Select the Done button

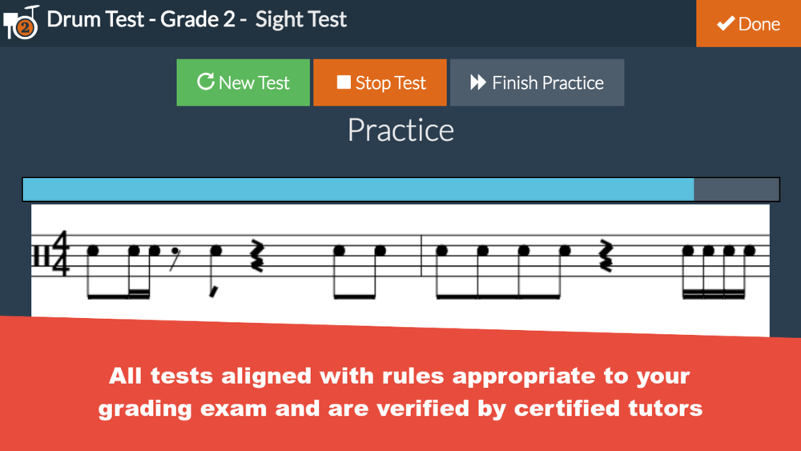coord(748,23)
